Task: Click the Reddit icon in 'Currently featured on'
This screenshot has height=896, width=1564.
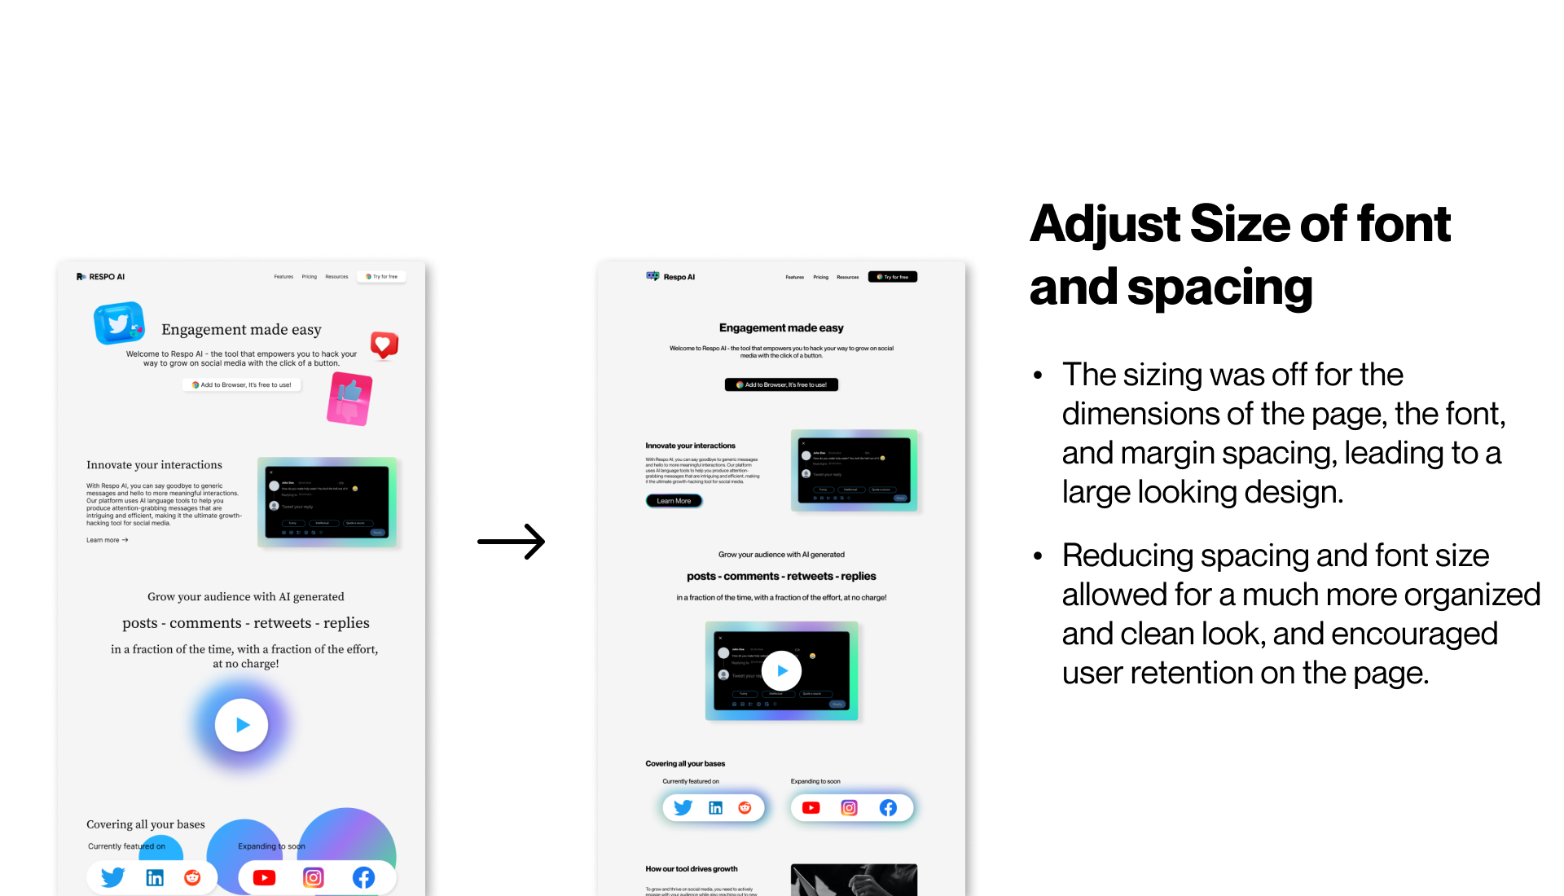Action: click(745, 806)
